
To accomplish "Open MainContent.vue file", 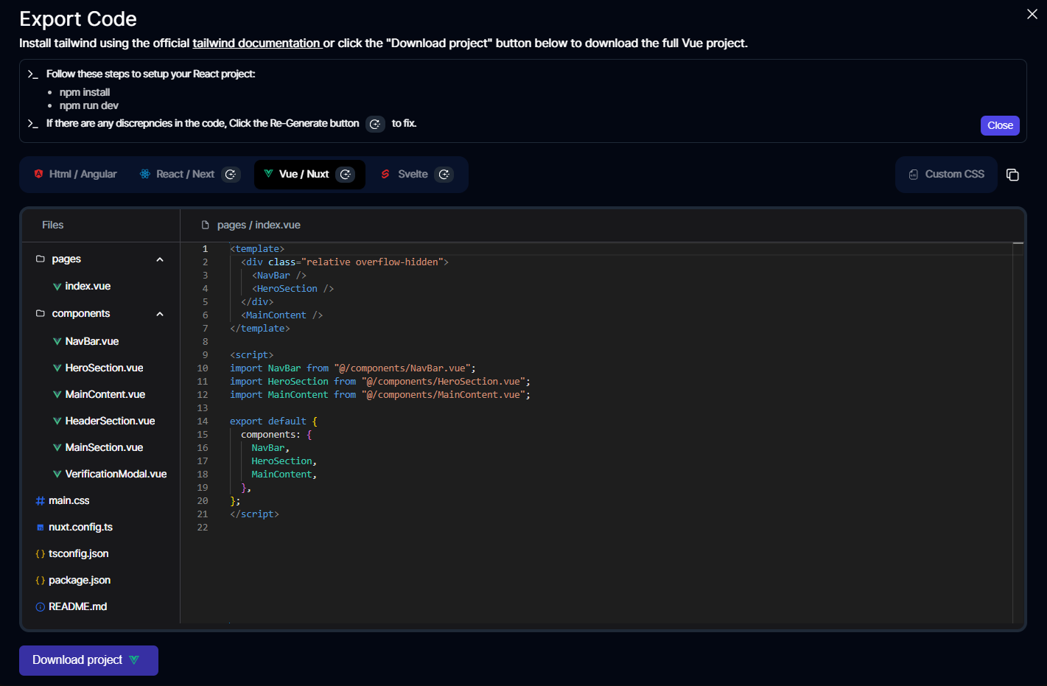I will pyautogui.click(x=105, y=394).
